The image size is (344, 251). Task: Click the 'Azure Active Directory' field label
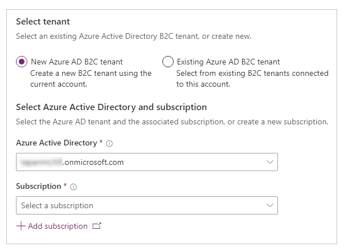(56, 143)
